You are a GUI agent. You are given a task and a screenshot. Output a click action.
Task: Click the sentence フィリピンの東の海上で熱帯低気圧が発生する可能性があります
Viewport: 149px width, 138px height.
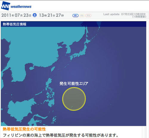pos(60,135)
